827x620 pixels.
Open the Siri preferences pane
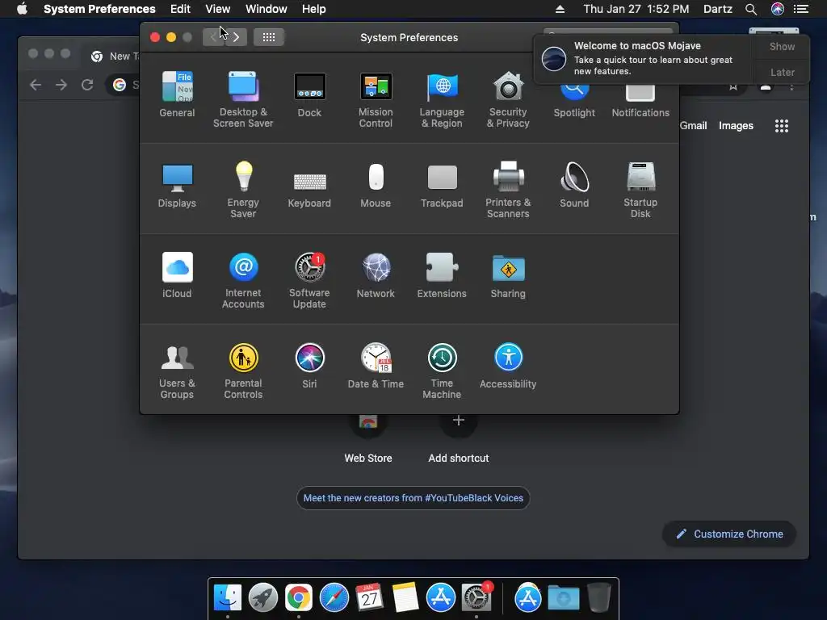point(309,366)
